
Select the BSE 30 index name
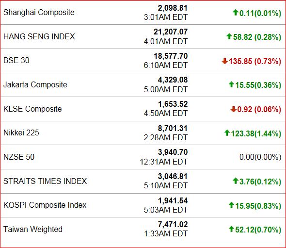click(16, 61)
